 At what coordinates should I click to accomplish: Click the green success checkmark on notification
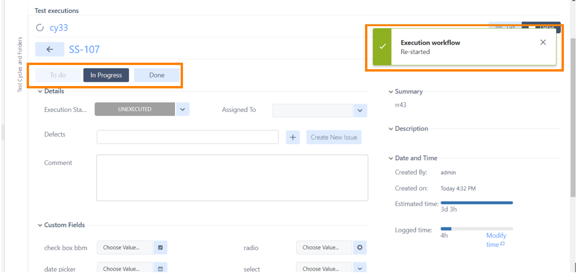pos(382,47)
